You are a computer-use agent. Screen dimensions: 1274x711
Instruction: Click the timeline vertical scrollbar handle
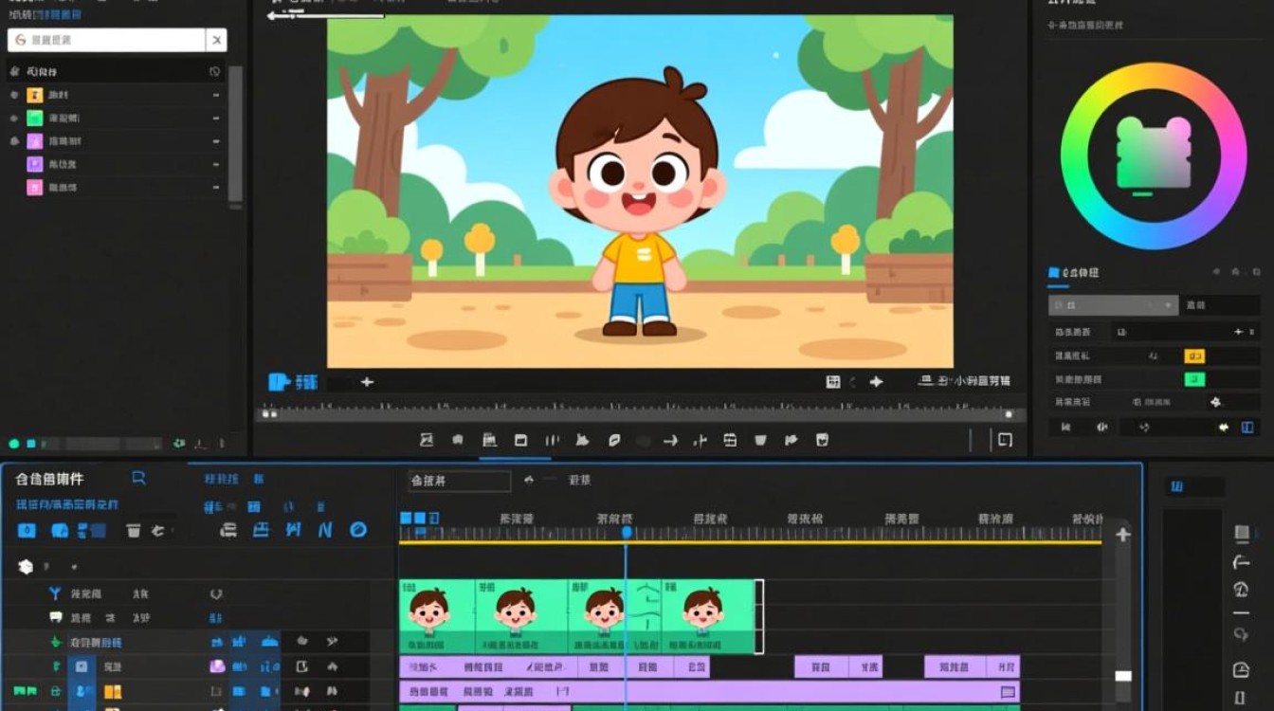pos(1123,676)
